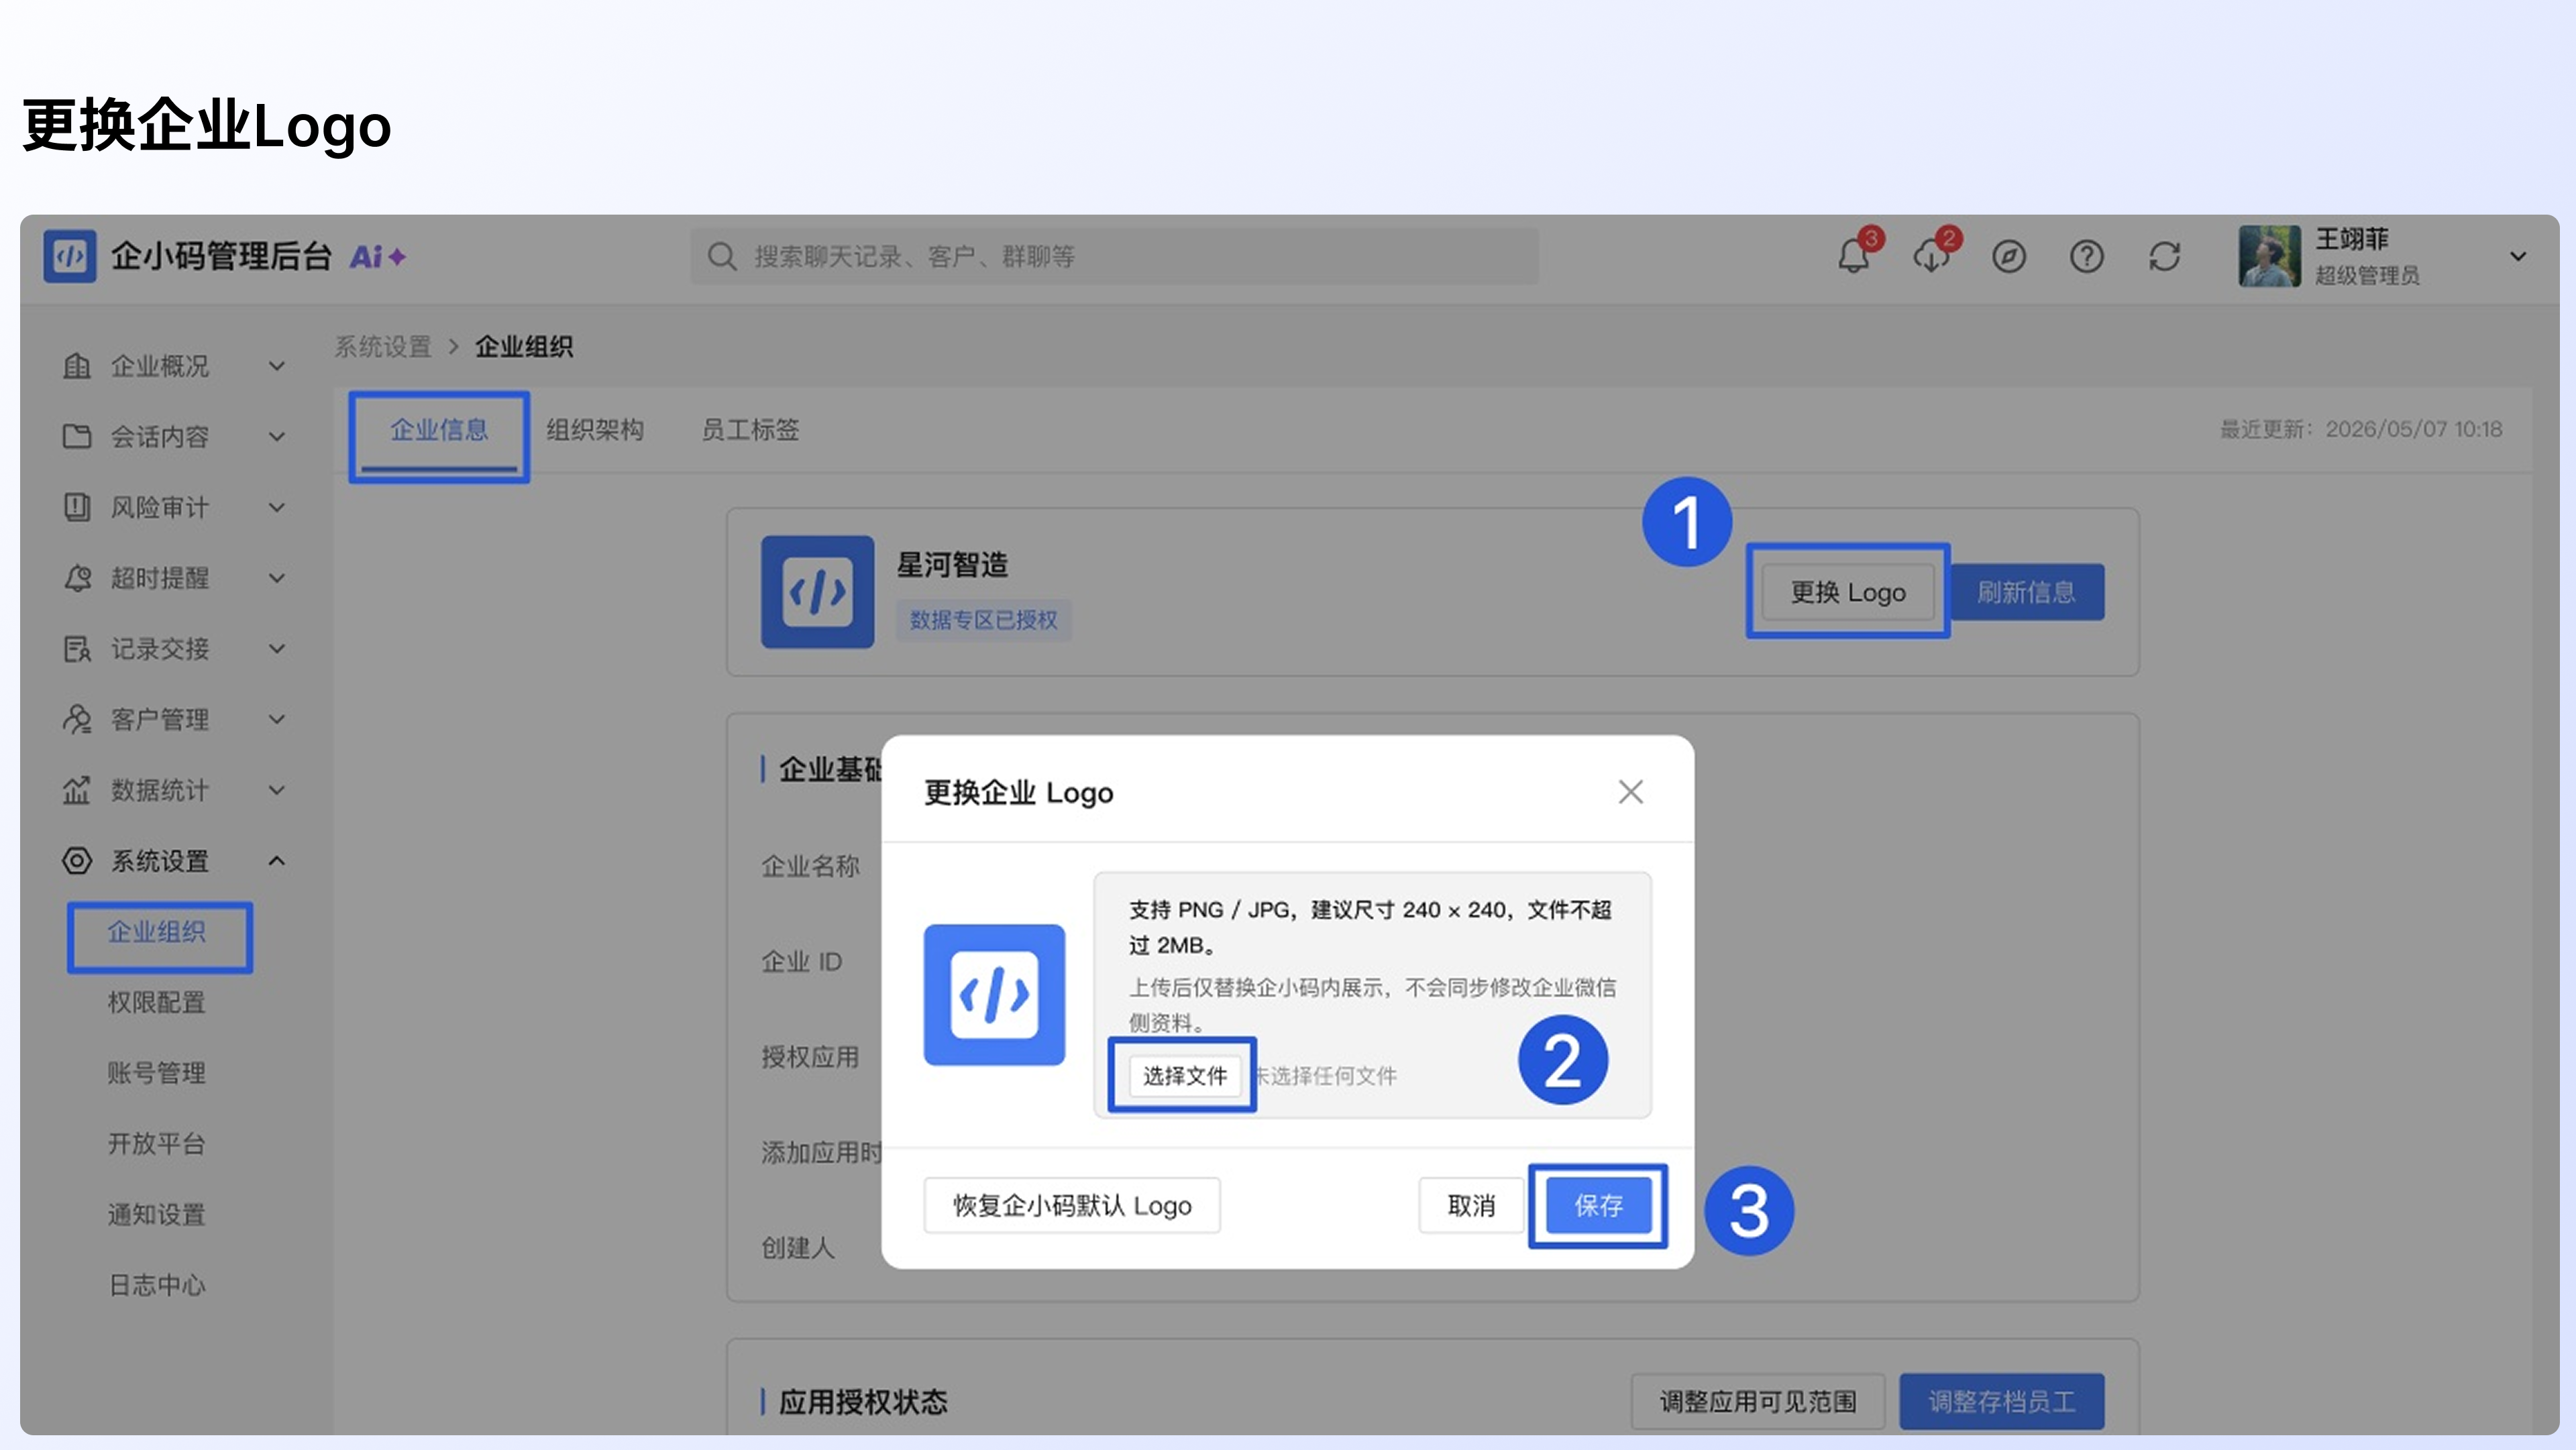This screenshot has height=1450, width=2576.
Task: Expand the 企业概况 menu chevron
Action: click(277, 366)
